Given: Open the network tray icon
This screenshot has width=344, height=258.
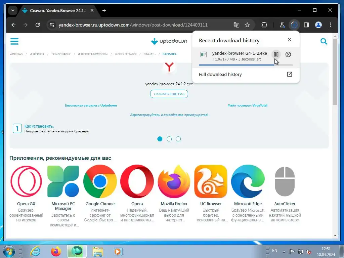Looking at the screenshot, I should tap(300, 252).
